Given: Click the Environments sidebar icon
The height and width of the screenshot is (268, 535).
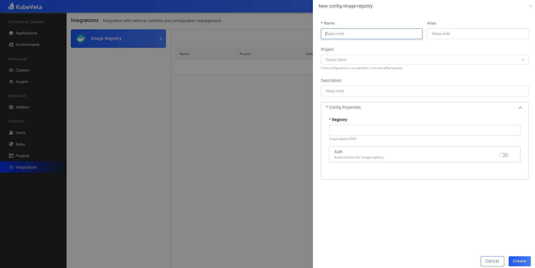Looking at the screenshot, I should 11,44.
